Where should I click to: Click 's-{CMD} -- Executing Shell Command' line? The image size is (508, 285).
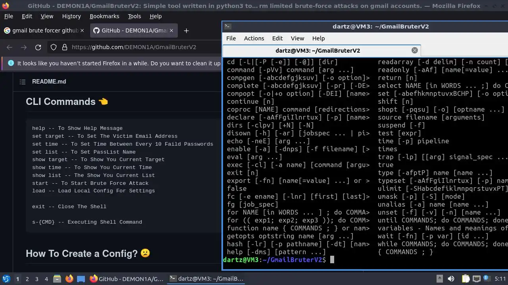(x=87, y=222)
